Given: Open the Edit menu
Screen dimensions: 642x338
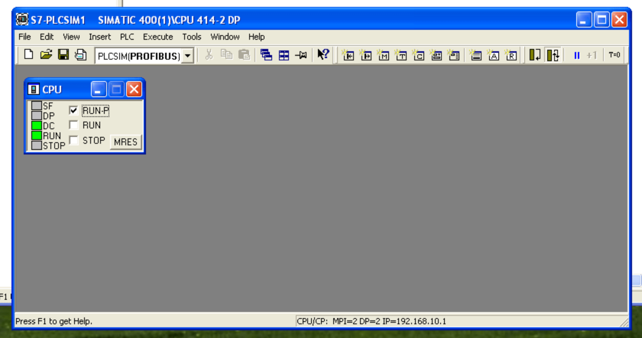Looking at the screenshot, I should (47, 37).
